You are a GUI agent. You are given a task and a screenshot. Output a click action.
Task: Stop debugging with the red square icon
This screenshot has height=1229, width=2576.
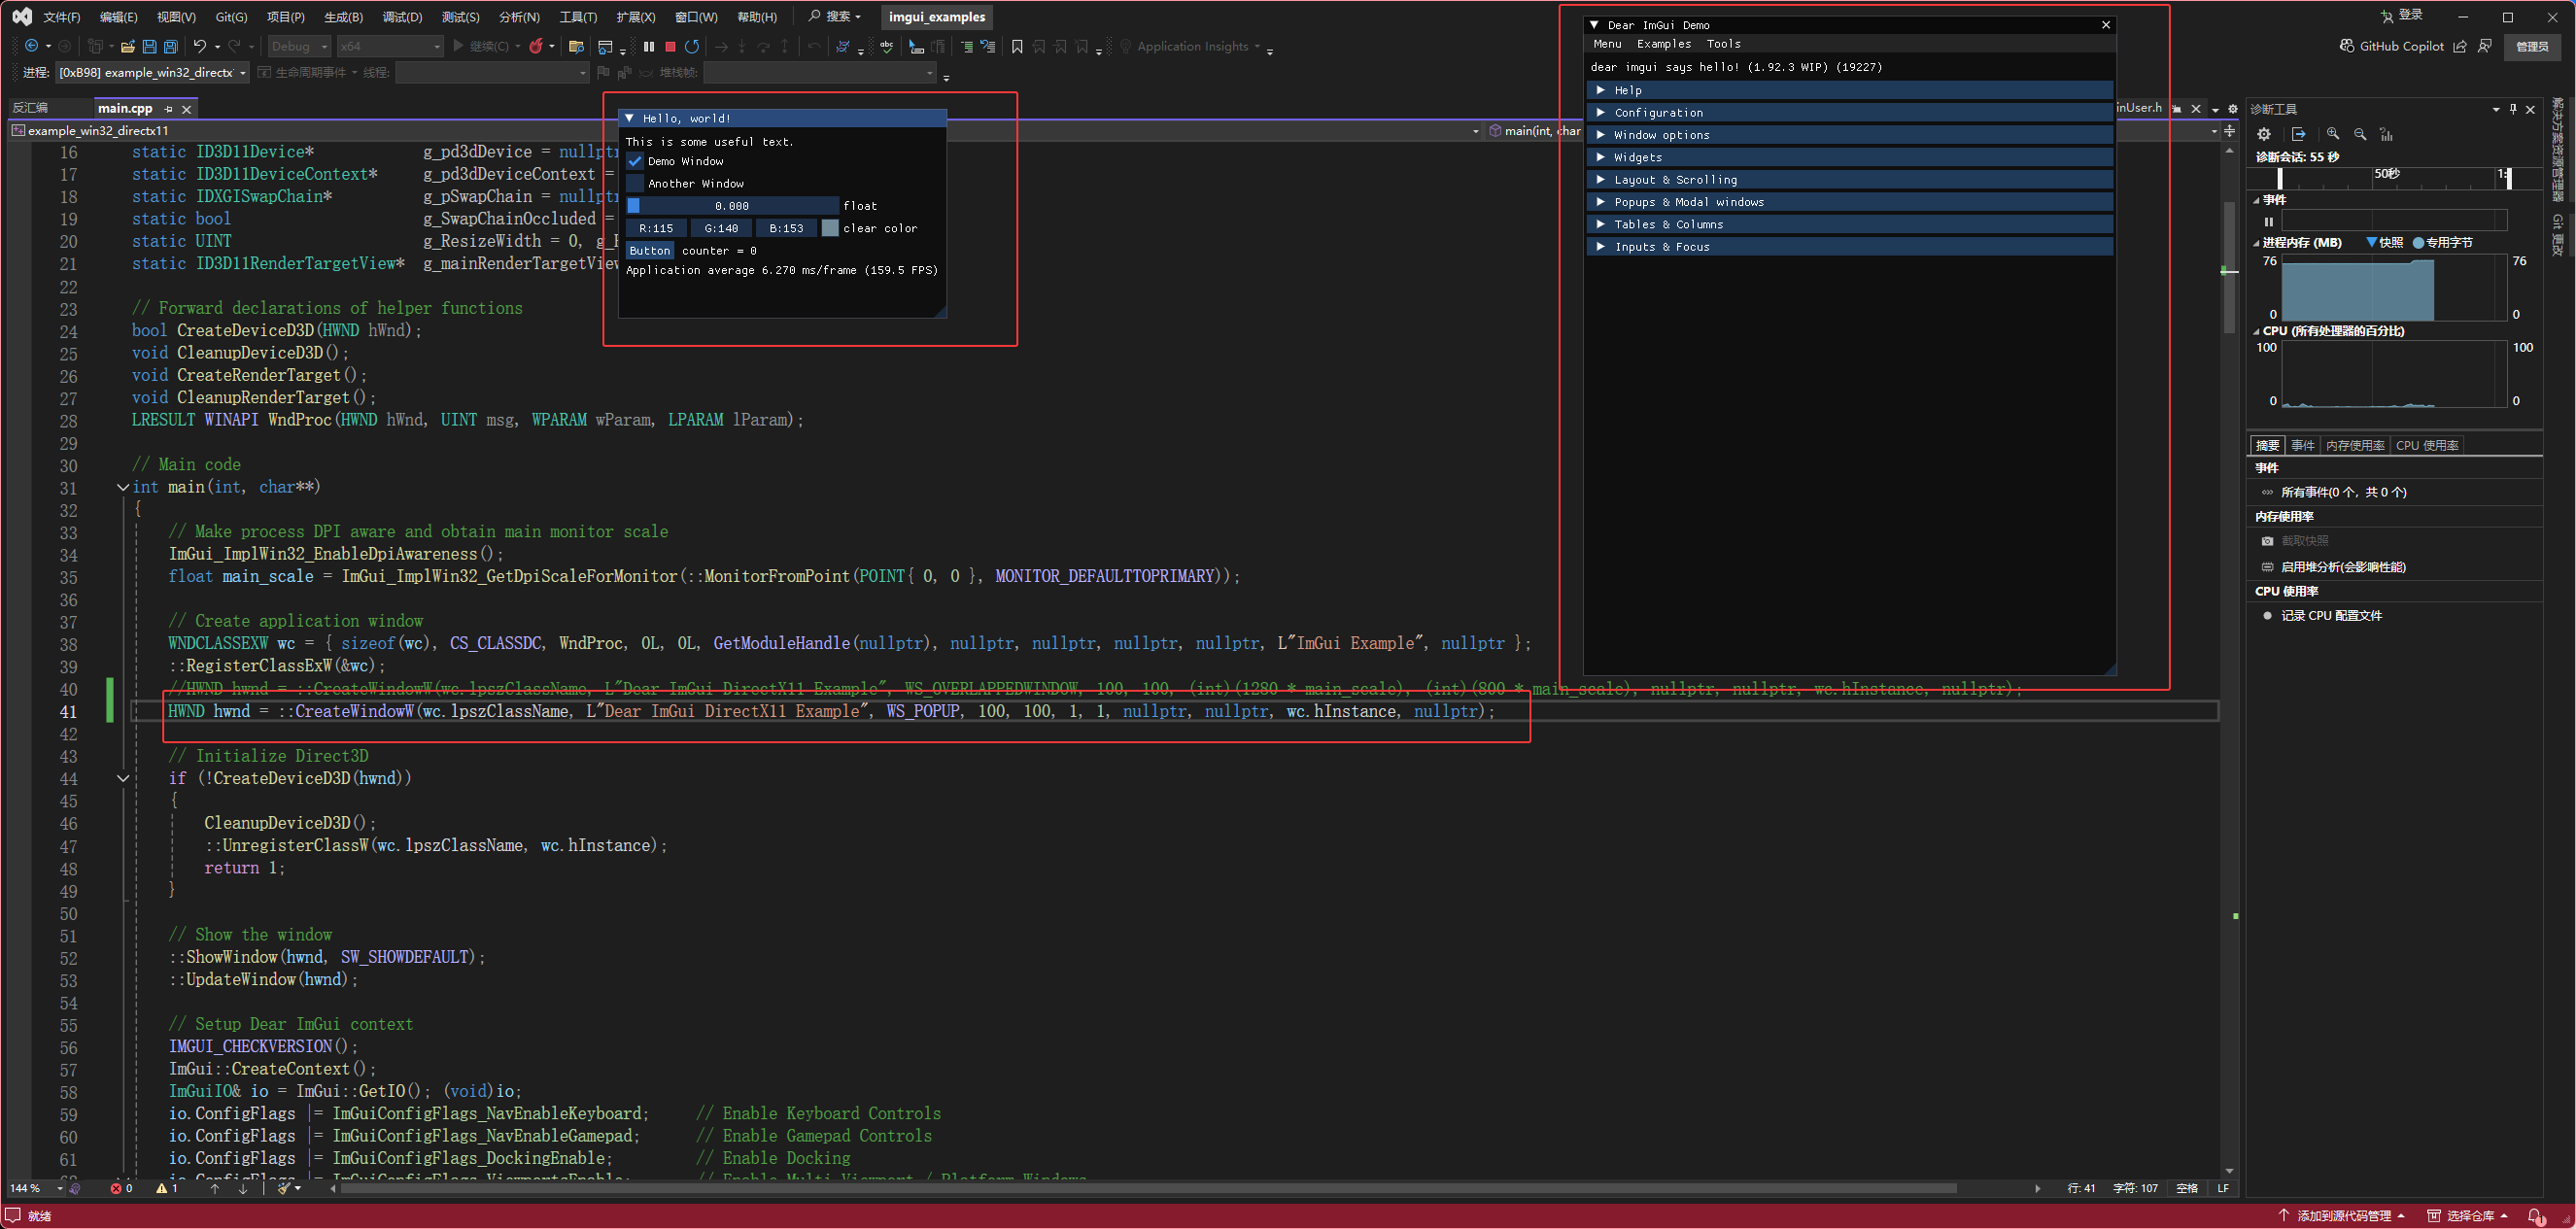click(670, 46)
